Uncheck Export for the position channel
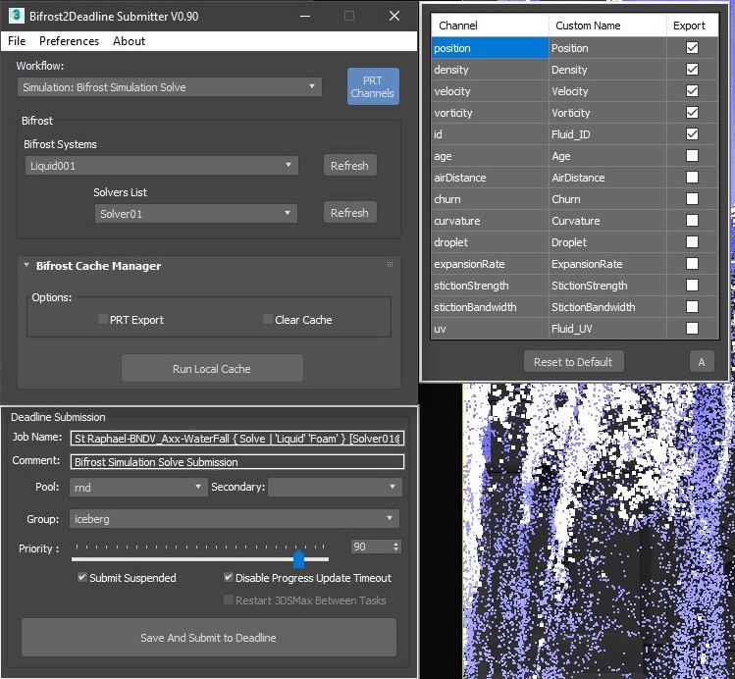The image size is (735, 679). [x=692, y=48]
